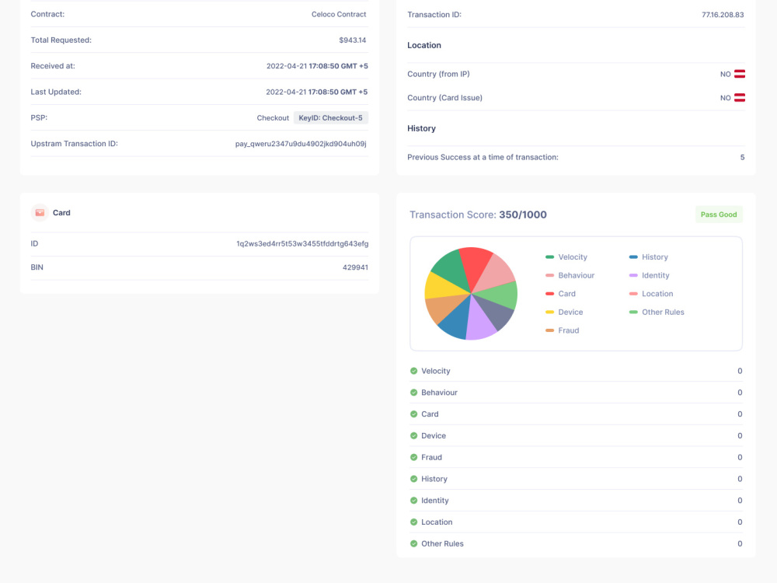Click the Location section heading
This screenshot has height=583, width=777.
pyautogui.click(x=424, y=45)
